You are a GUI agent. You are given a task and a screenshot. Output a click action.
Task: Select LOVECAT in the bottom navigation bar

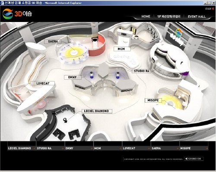[137, 148]
